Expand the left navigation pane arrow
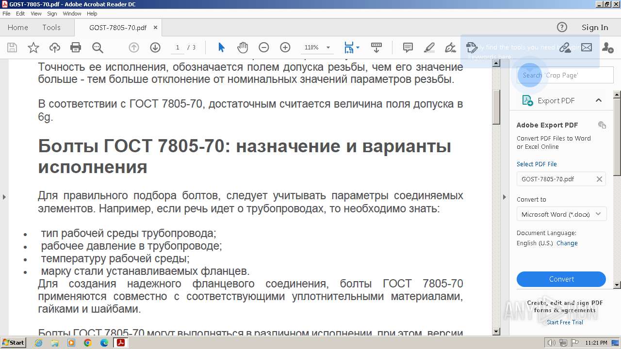Screen dimensions: 621x349 pos(4,197)
